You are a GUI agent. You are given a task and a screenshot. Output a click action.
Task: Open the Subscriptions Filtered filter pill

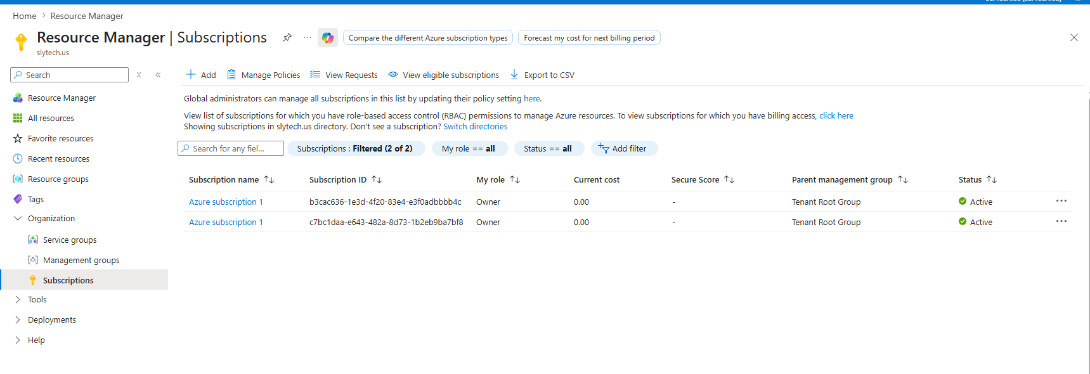(355, 148)
